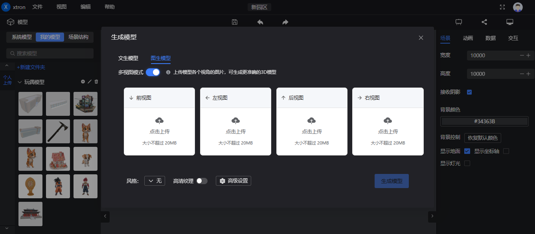Click the search magnifier icon

13,53
